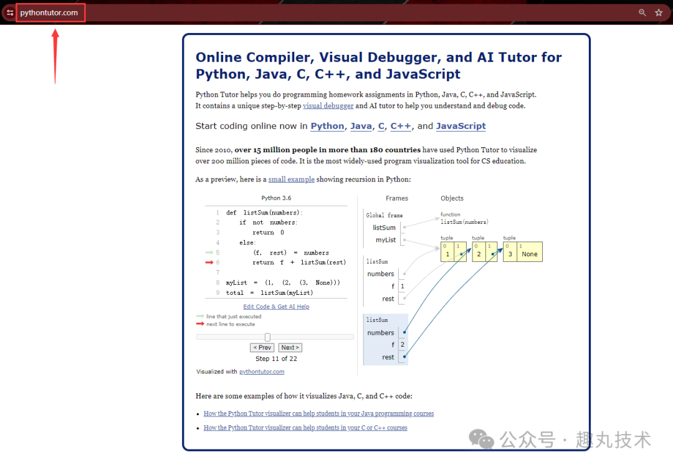Open the C language link
The height and width of the screenshot is (467, 673).
click(x=381, y=126)
